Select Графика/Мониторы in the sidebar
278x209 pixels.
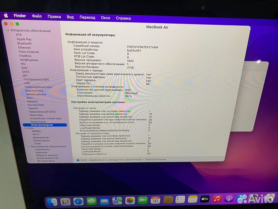pyautogui.click(x=38, y=87)
